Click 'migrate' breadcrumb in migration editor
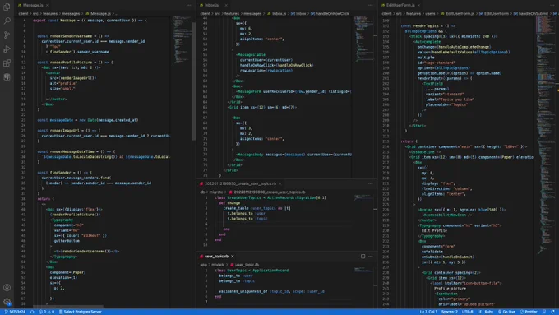Image resolution: width=559 pixels, height=315 pixels. (216, 192)
